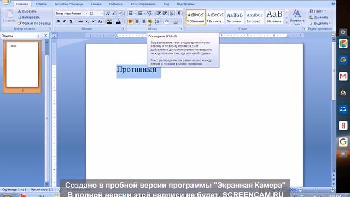
Task: Increase font size with the large A icon
Action: coord(108,14)
